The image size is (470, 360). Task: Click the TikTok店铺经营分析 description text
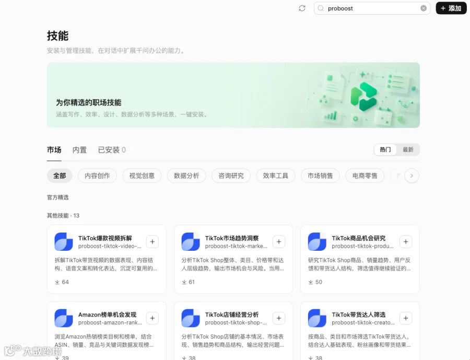click(x=232, y=341)
